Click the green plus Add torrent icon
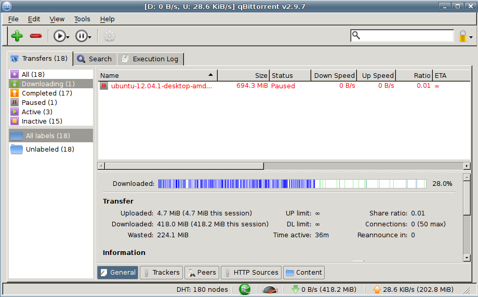Screen dimensions: 478x297 point(17,36)
